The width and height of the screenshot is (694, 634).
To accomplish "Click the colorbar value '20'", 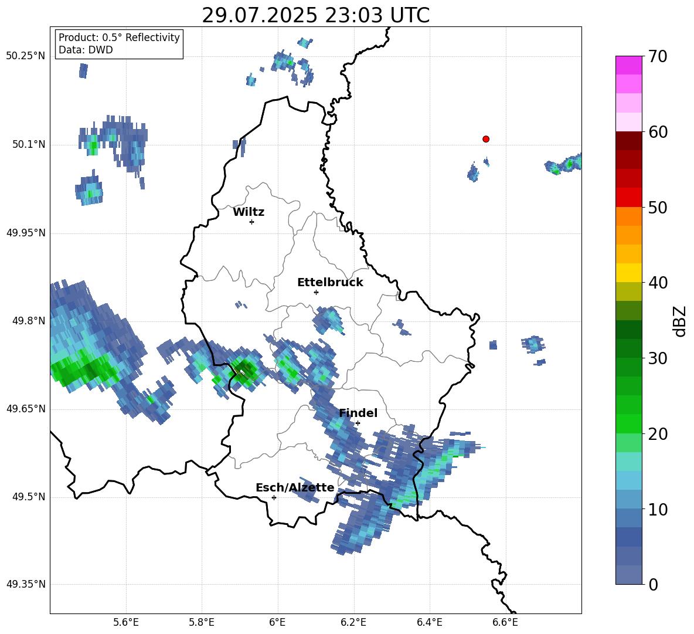I will coord(657,433).
